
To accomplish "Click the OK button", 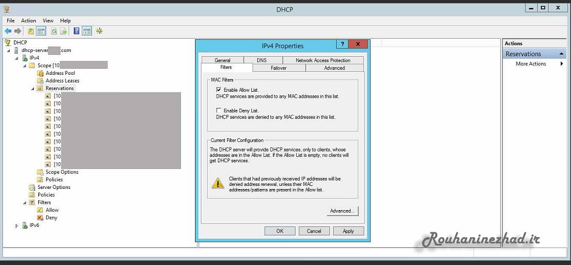I will (280, 231).
